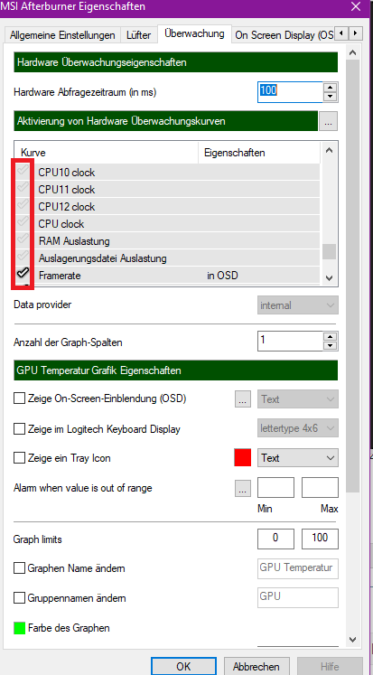
Task: Select the CPU10 clock row
Action: 168,173
